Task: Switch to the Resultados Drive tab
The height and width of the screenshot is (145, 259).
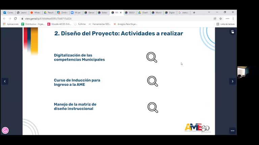Action: coord(49,12)
